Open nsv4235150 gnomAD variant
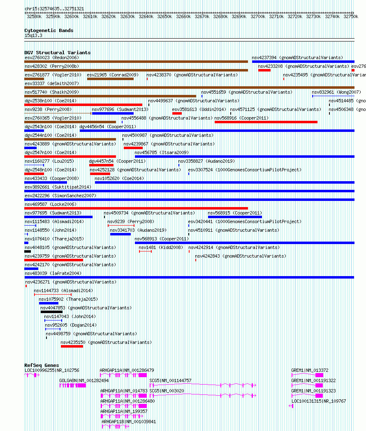This screenshot has height=431, width=366. pos(106,343)
